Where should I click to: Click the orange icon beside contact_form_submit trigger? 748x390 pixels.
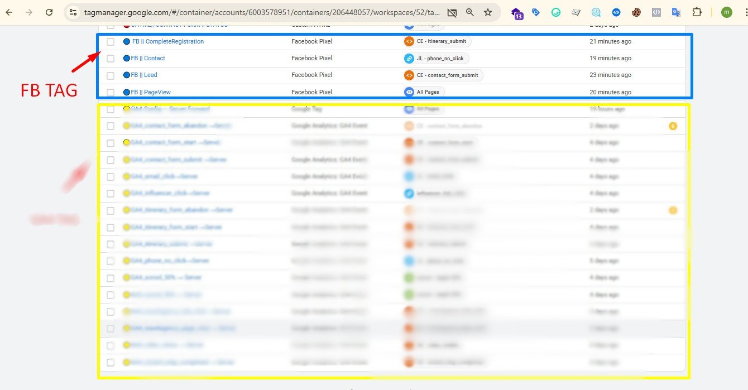click(x=409, y=75)
